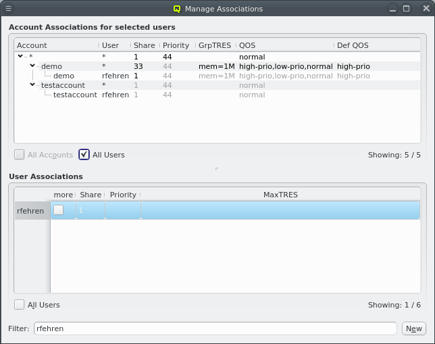Click Showing: 1 / 6 status text
Viewport: 435px width, 344px height.
[394, 305]
